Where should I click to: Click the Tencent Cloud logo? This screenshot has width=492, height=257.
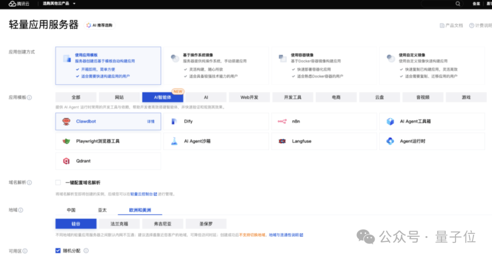(19, 4)
